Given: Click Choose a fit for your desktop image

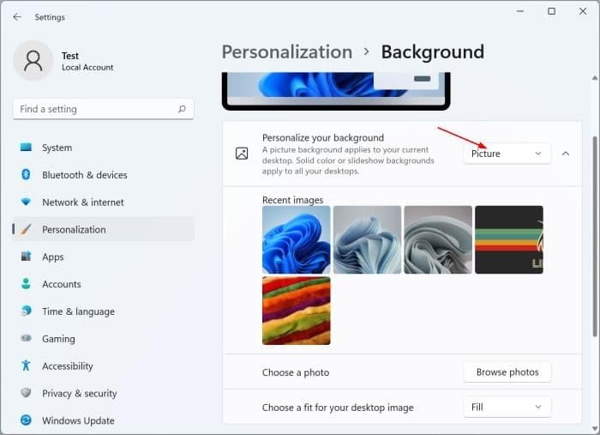Looking at the screenshot, I should [x=338, y=408].
